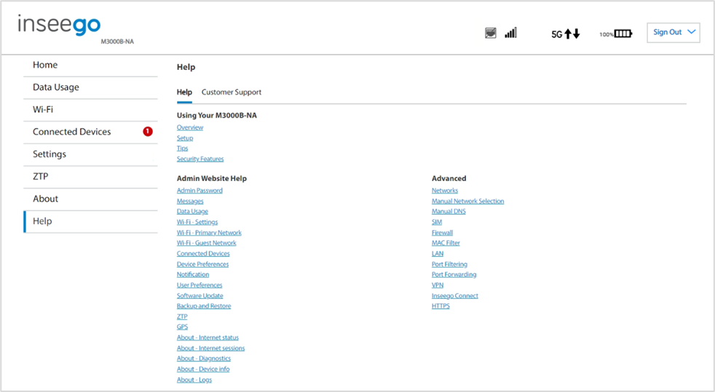Open the Port Filtering link

coord(450,264)
